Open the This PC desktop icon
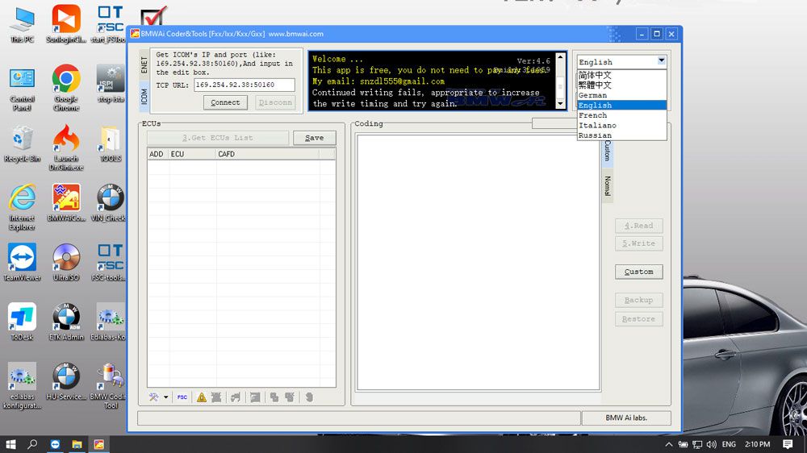Image resolution: width=807 pixels, height=453 pixels. tap(22, 25)
